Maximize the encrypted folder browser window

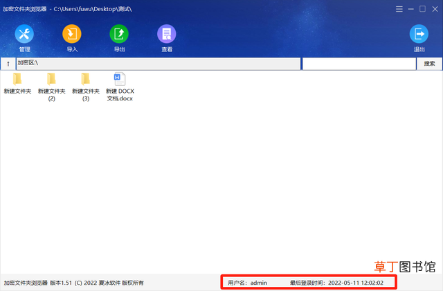(x=423, y=9)
